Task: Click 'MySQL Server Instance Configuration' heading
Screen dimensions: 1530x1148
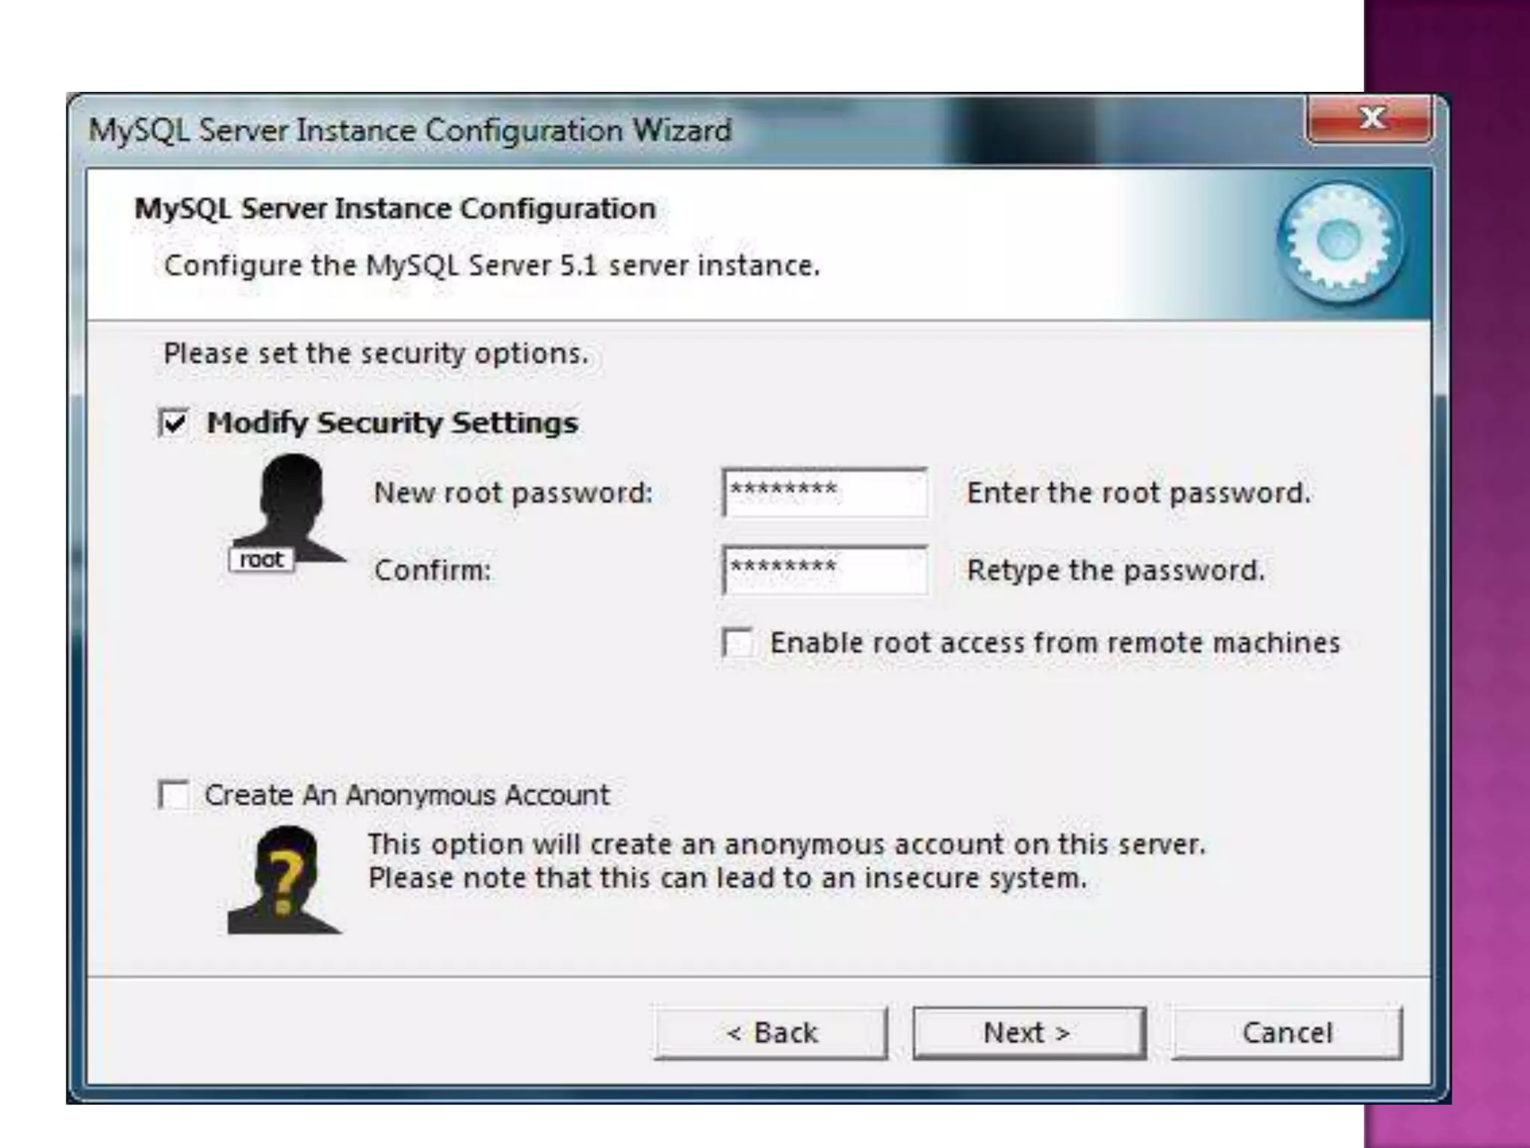Action: (395, 209)
